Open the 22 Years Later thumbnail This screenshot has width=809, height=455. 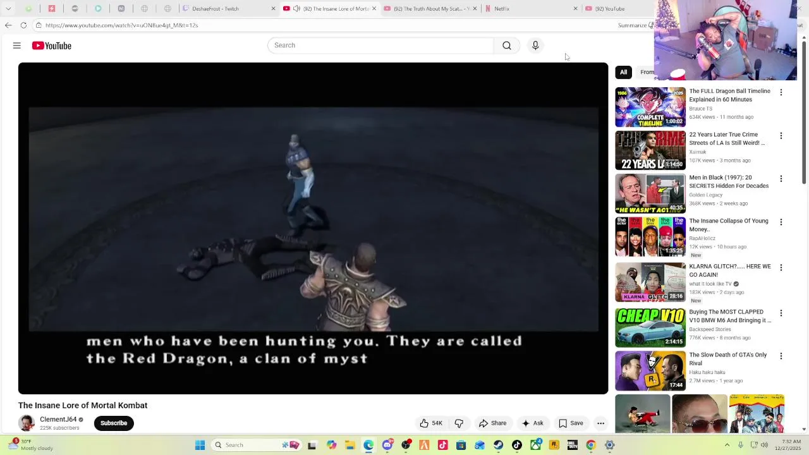(650, 150)
